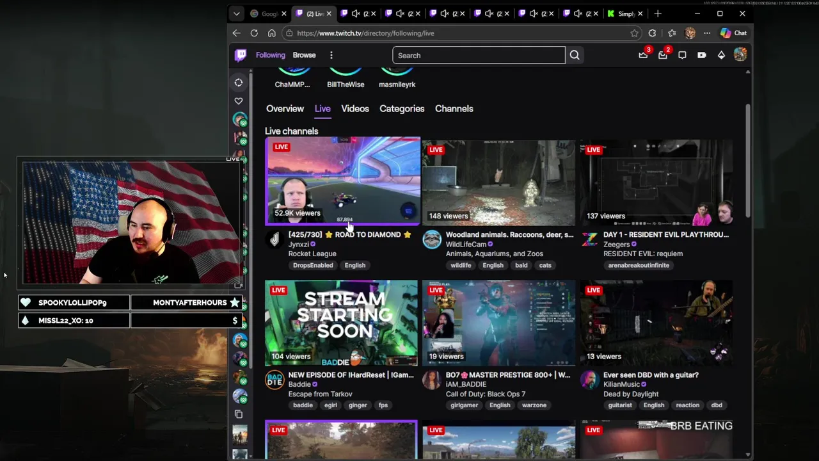Click the wildlife tag
819x461 pixels.
(x=461, y=265)
